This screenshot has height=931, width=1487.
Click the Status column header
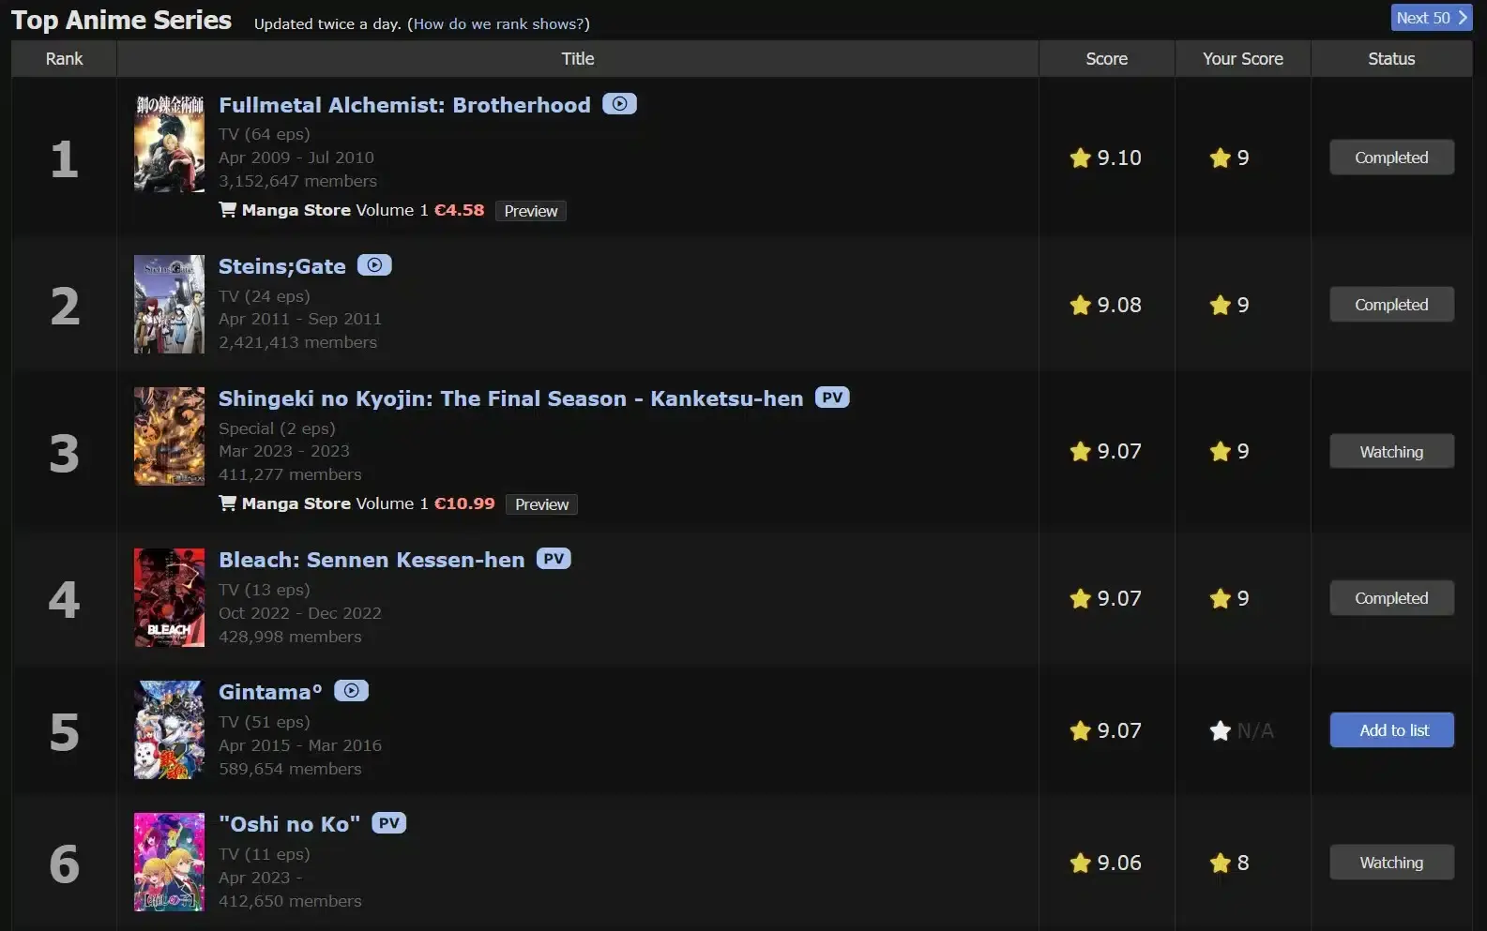pos(1391,58)
